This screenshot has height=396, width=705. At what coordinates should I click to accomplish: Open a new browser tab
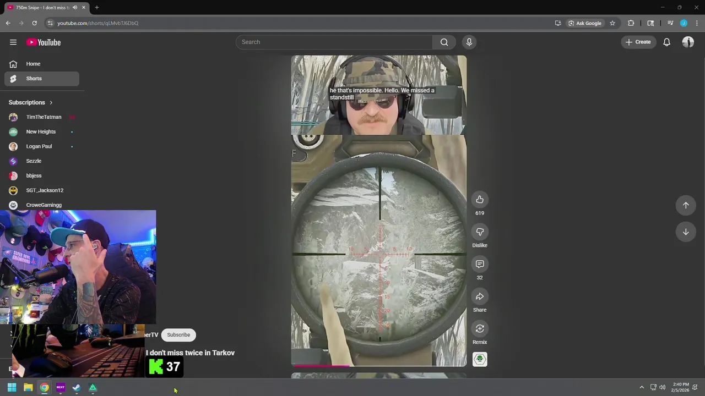(97, 8)
